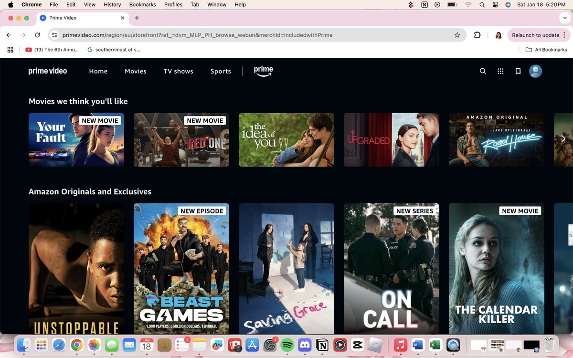Image resolution: width=573 pixels, height=358 pixels.
Task: Select The Calendar Killer poster
Action: pyautogui.click(x=497, y=269)
